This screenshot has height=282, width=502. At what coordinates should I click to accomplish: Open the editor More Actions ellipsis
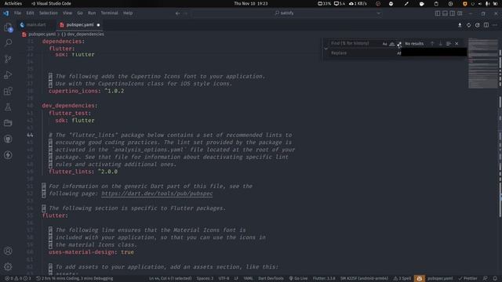495,25
